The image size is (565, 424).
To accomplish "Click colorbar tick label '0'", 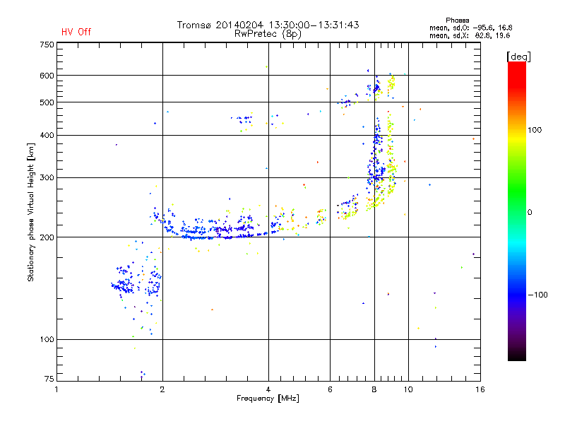I will click(x=530, y=213).
